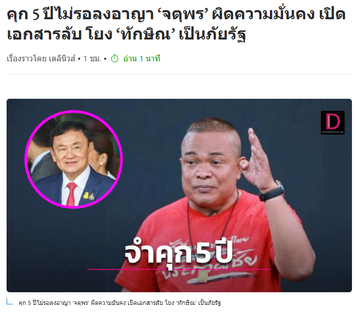
Task: Click the 'จำคุก5ปี' overlay text
Action: click(179, 251)
